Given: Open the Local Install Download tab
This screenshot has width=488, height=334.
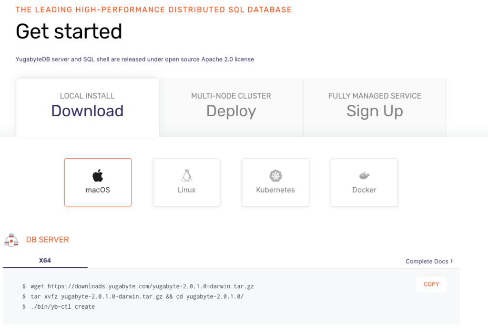Looking at the screenshot, I should [x=88, y=108].
